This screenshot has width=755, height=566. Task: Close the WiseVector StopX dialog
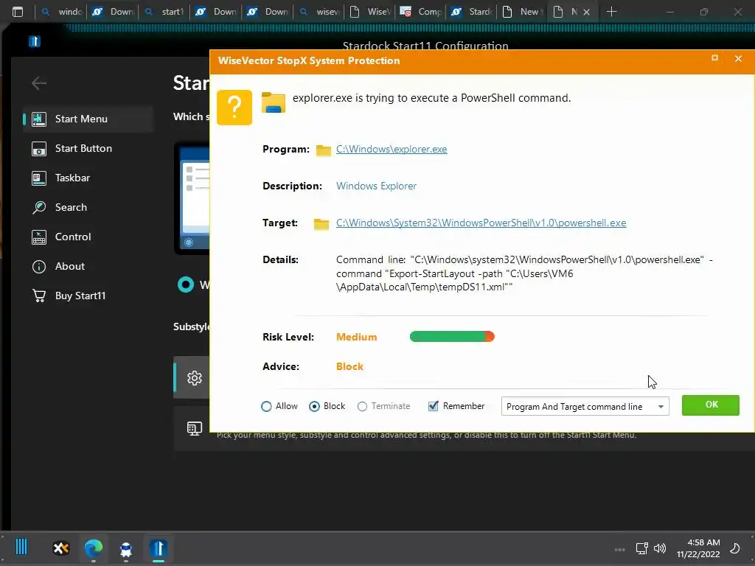pos(738,59)
